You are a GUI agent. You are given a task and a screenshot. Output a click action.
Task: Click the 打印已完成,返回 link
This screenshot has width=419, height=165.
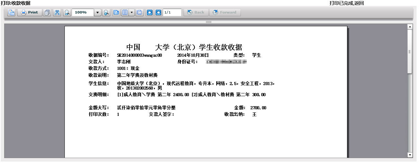click(347, 3)
